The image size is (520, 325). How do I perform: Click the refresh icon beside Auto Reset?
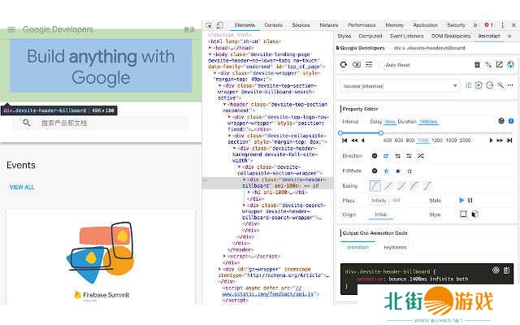point(345,65)
